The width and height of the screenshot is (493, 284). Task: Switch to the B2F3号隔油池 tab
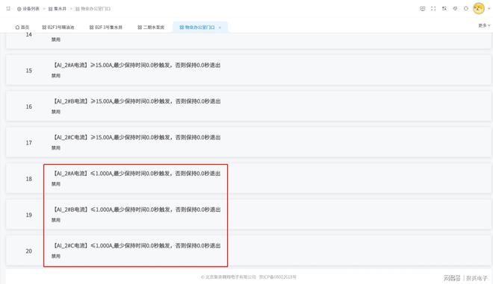tap(58, 28)
